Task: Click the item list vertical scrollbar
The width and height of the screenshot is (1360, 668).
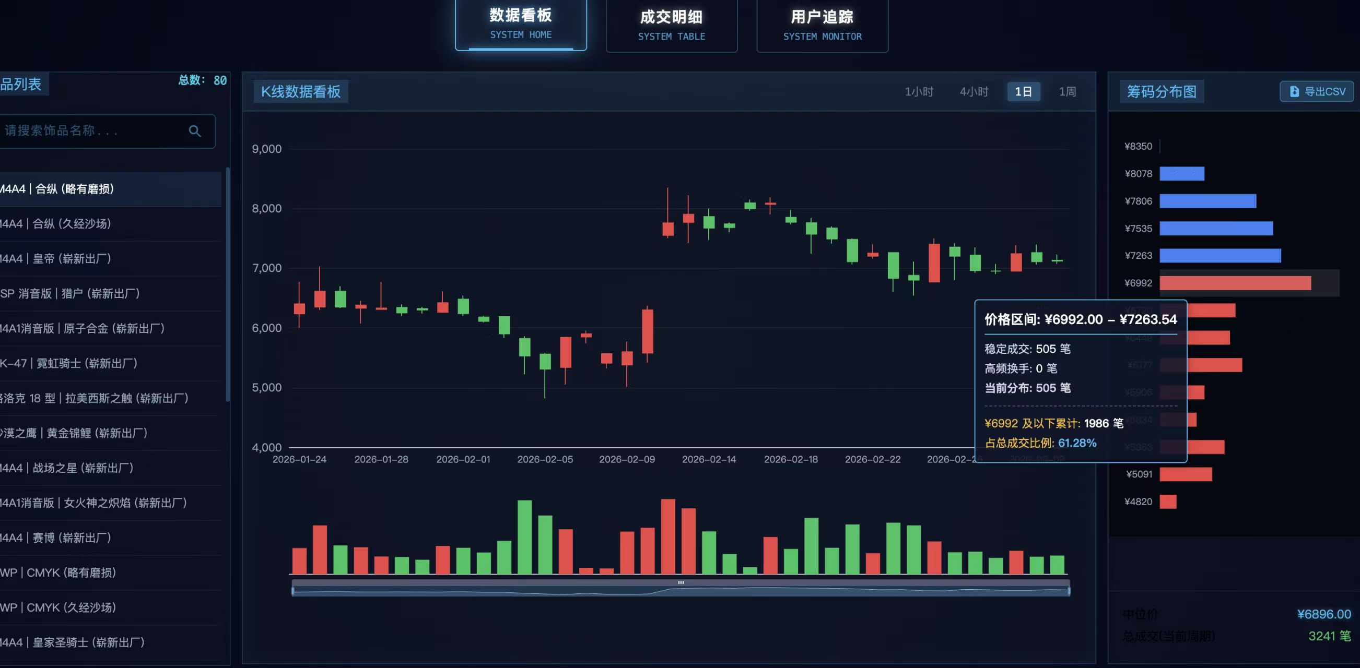Action: pyautogui.click(x=228, y=284)
